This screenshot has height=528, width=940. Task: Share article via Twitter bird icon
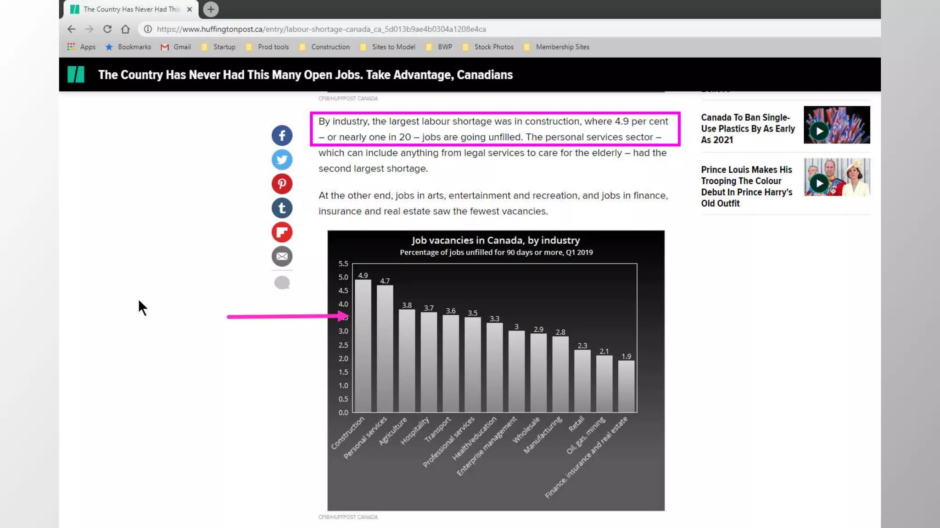click(x=282, y=159)
